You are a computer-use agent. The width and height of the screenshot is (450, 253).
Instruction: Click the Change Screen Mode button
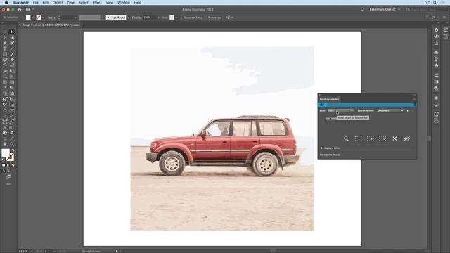click(x=8, y=176)
